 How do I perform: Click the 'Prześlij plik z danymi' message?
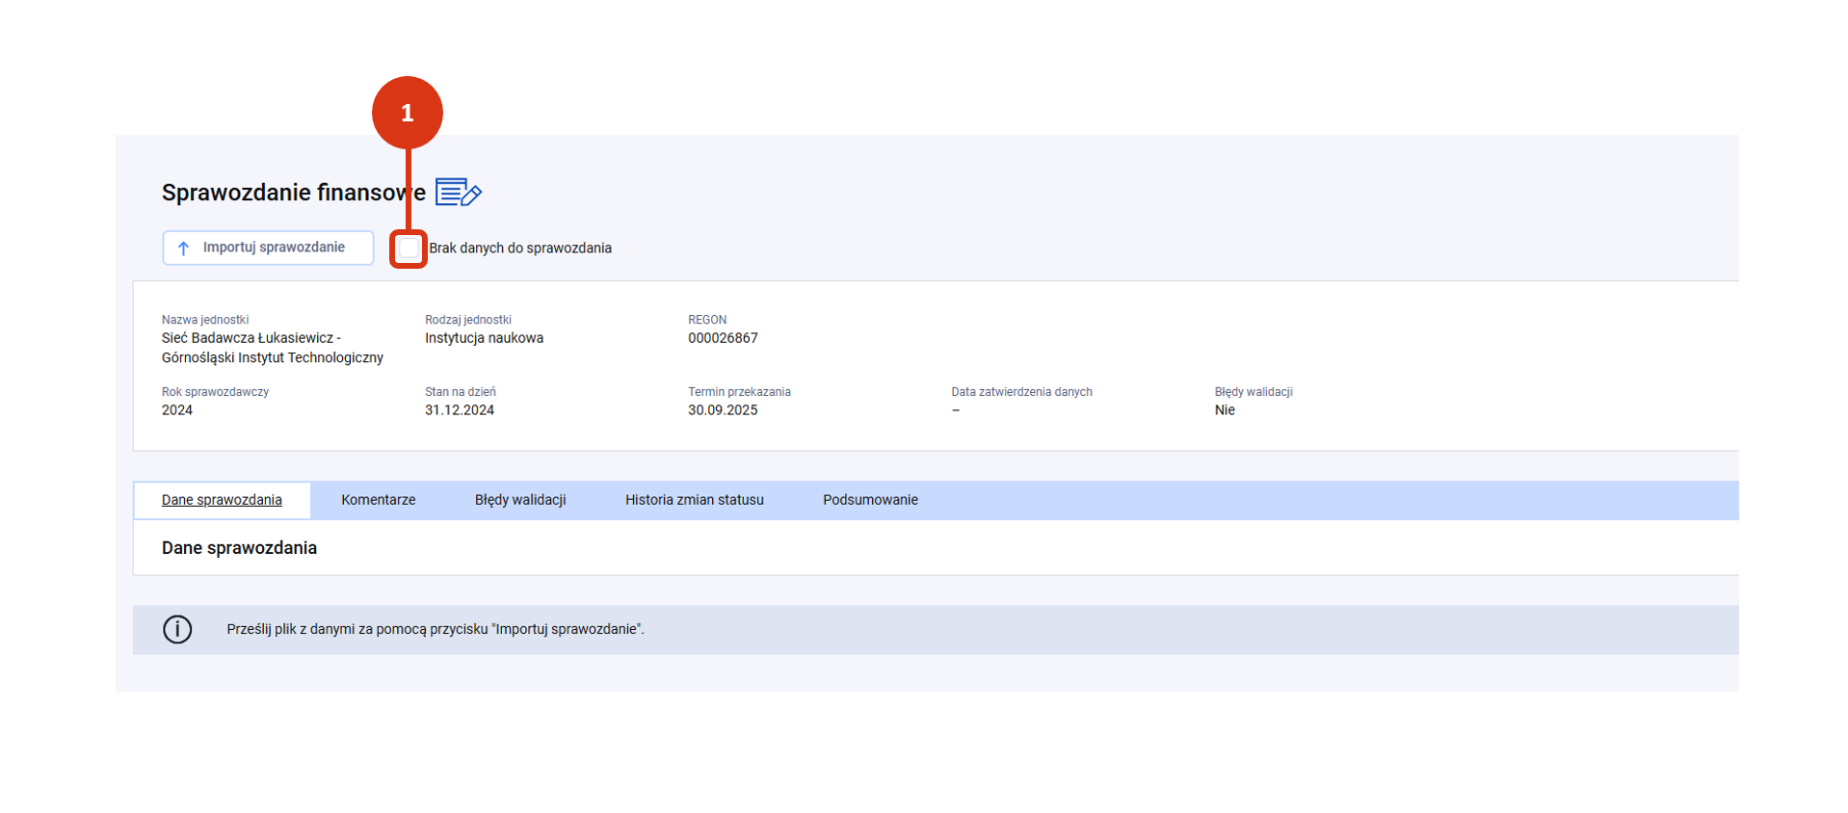(436, 629)
